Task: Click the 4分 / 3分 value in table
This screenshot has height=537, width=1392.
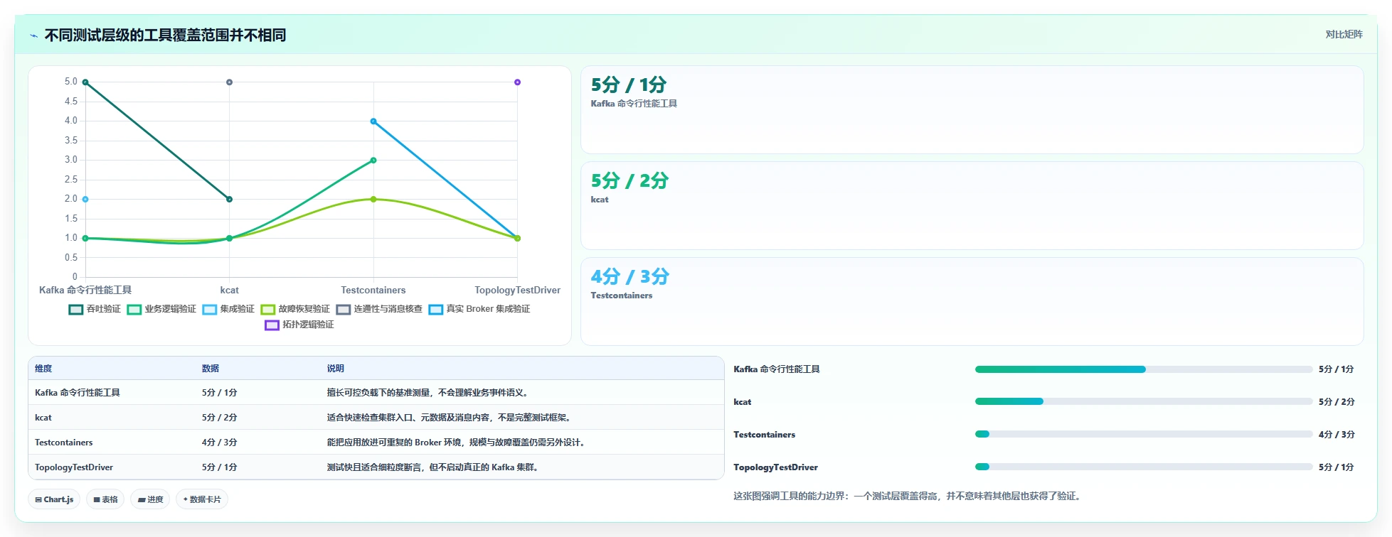Action: click(x=219, y=443)
